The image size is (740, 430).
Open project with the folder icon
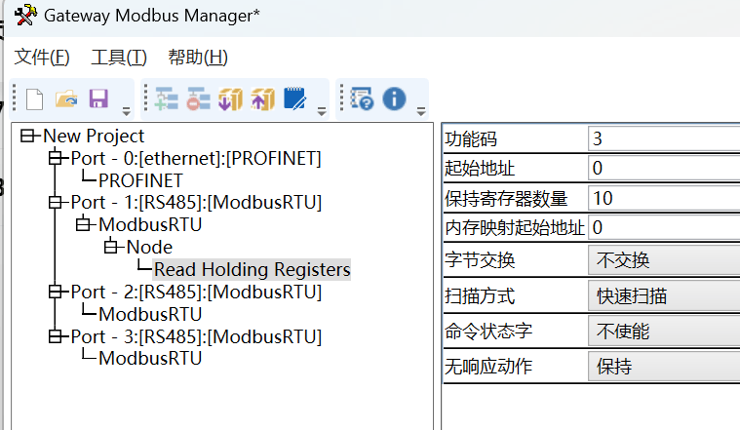pos(66,99)
